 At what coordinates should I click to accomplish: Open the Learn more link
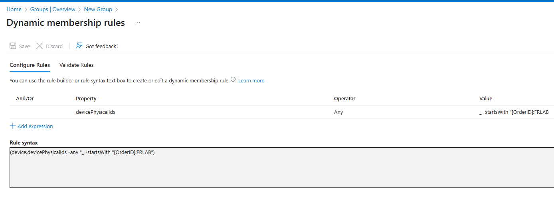(x=251, y=80)
